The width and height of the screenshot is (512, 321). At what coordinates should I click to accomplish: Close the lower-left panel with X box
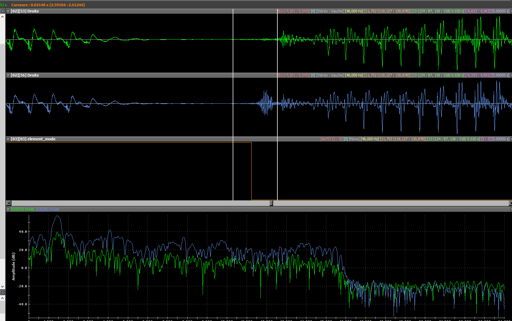tap(3, 293)
